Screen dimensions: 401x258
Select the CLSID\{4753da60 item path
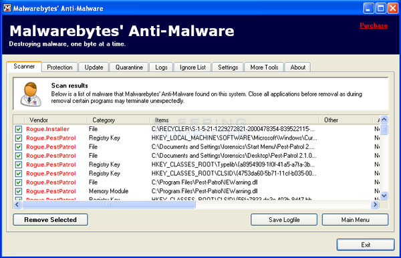[x=234, y=174]
